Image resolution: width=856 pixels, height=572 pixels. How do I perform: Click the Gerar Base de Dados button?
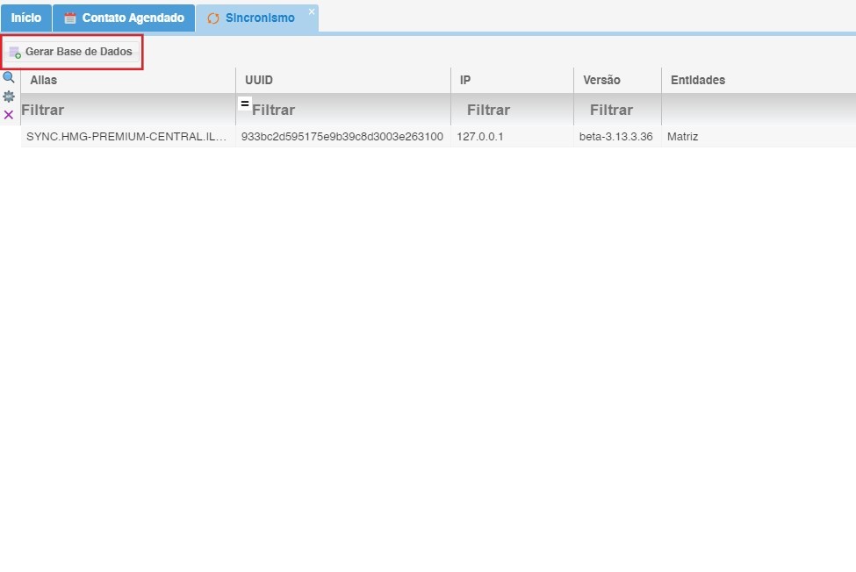click(71, 52)
